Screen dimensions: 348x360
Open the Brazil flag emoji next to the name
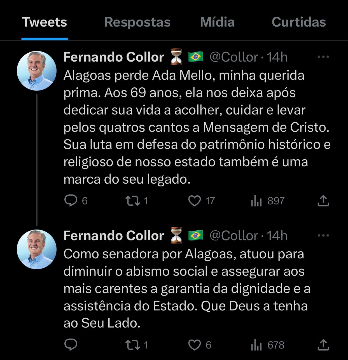point(196,57)
